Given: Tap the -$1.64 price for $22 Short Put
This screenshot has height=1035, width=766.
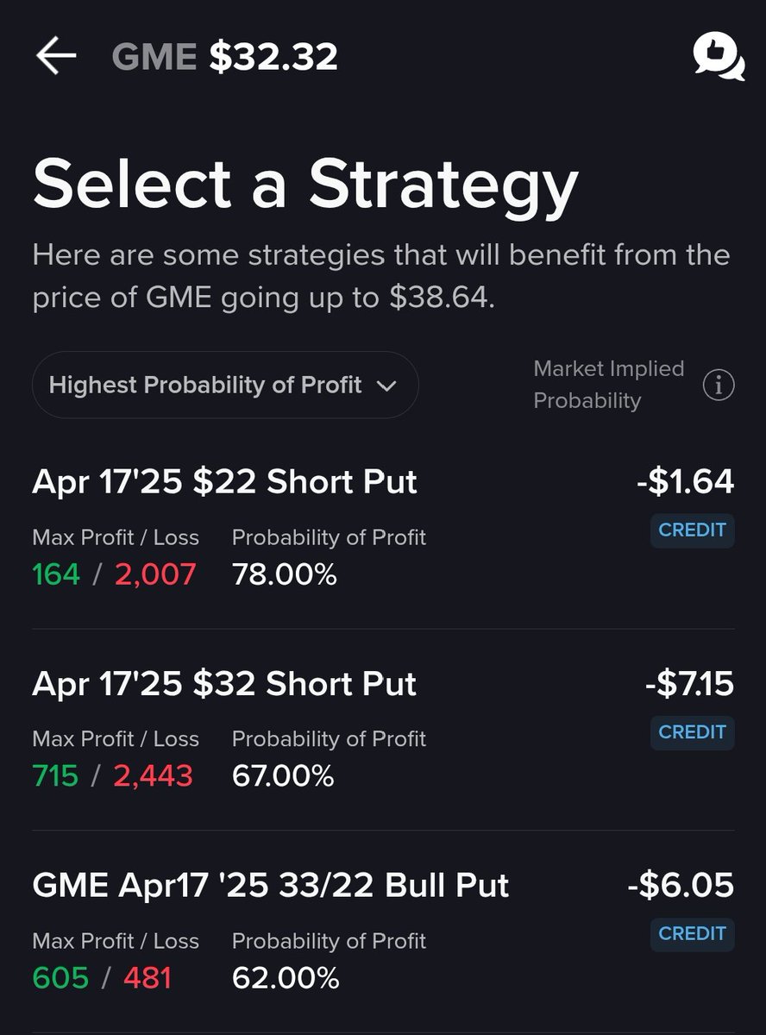Looking at the screenshot, I should click(x=686, y=481).
